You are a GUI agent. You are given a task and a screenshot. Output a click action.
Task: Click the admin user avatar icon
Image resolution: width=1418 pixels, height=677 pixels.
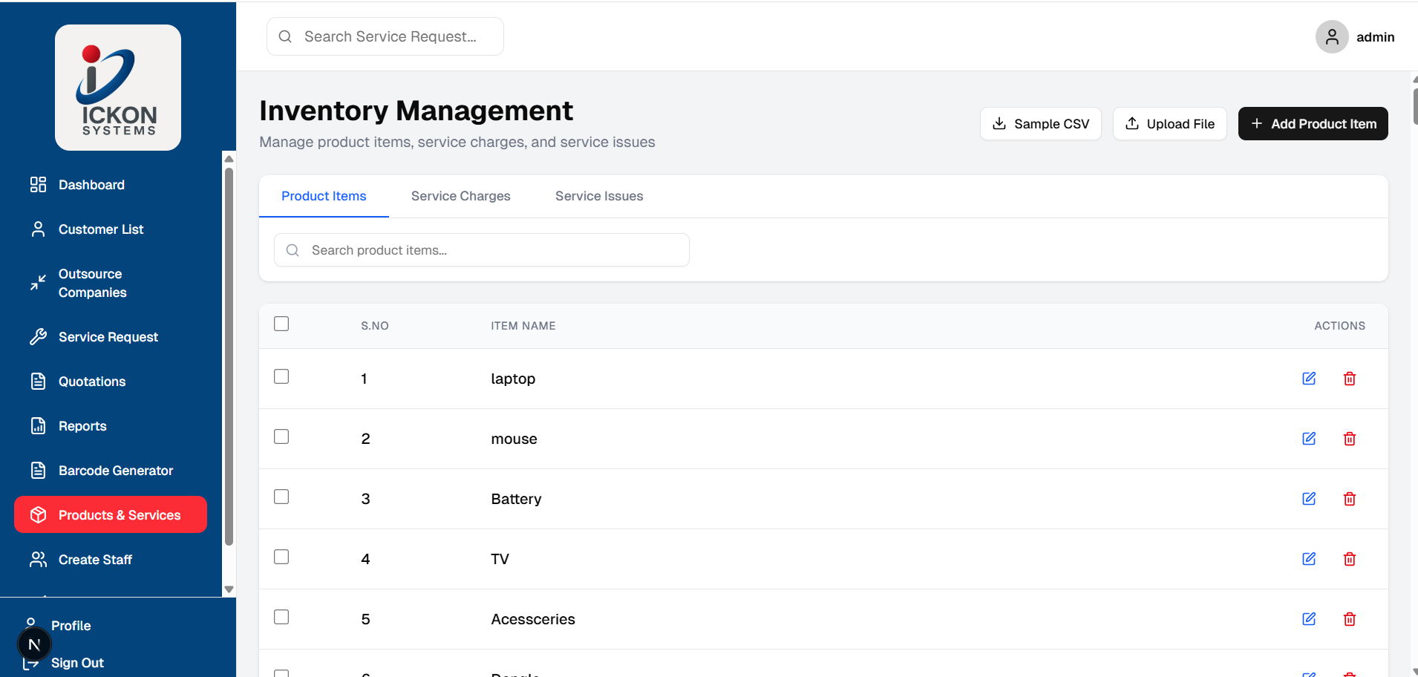tap(1332, 37)
